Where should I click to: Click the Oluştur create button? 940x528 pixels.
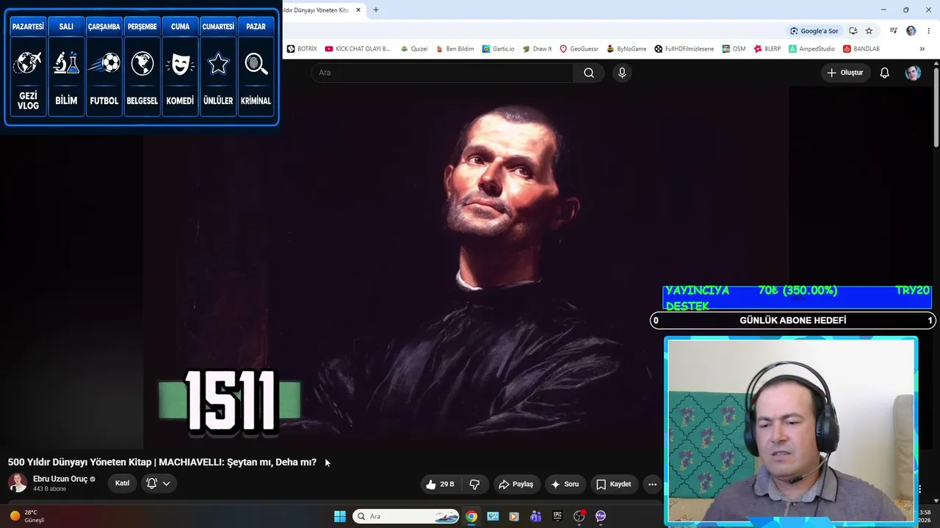coord(845,73)
